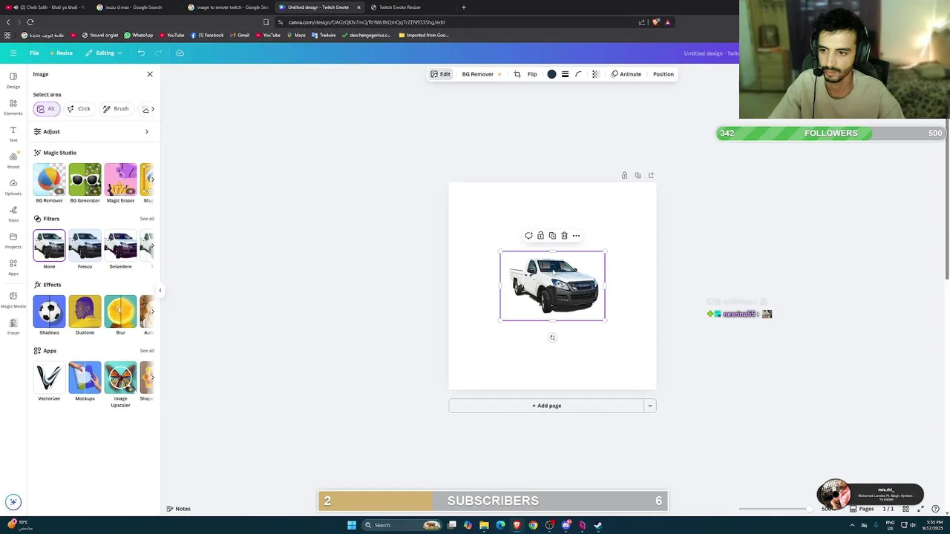This screenshot has height=534, width=950.
Task: Open the Apps sidebar panel
Action: point(13,267)
